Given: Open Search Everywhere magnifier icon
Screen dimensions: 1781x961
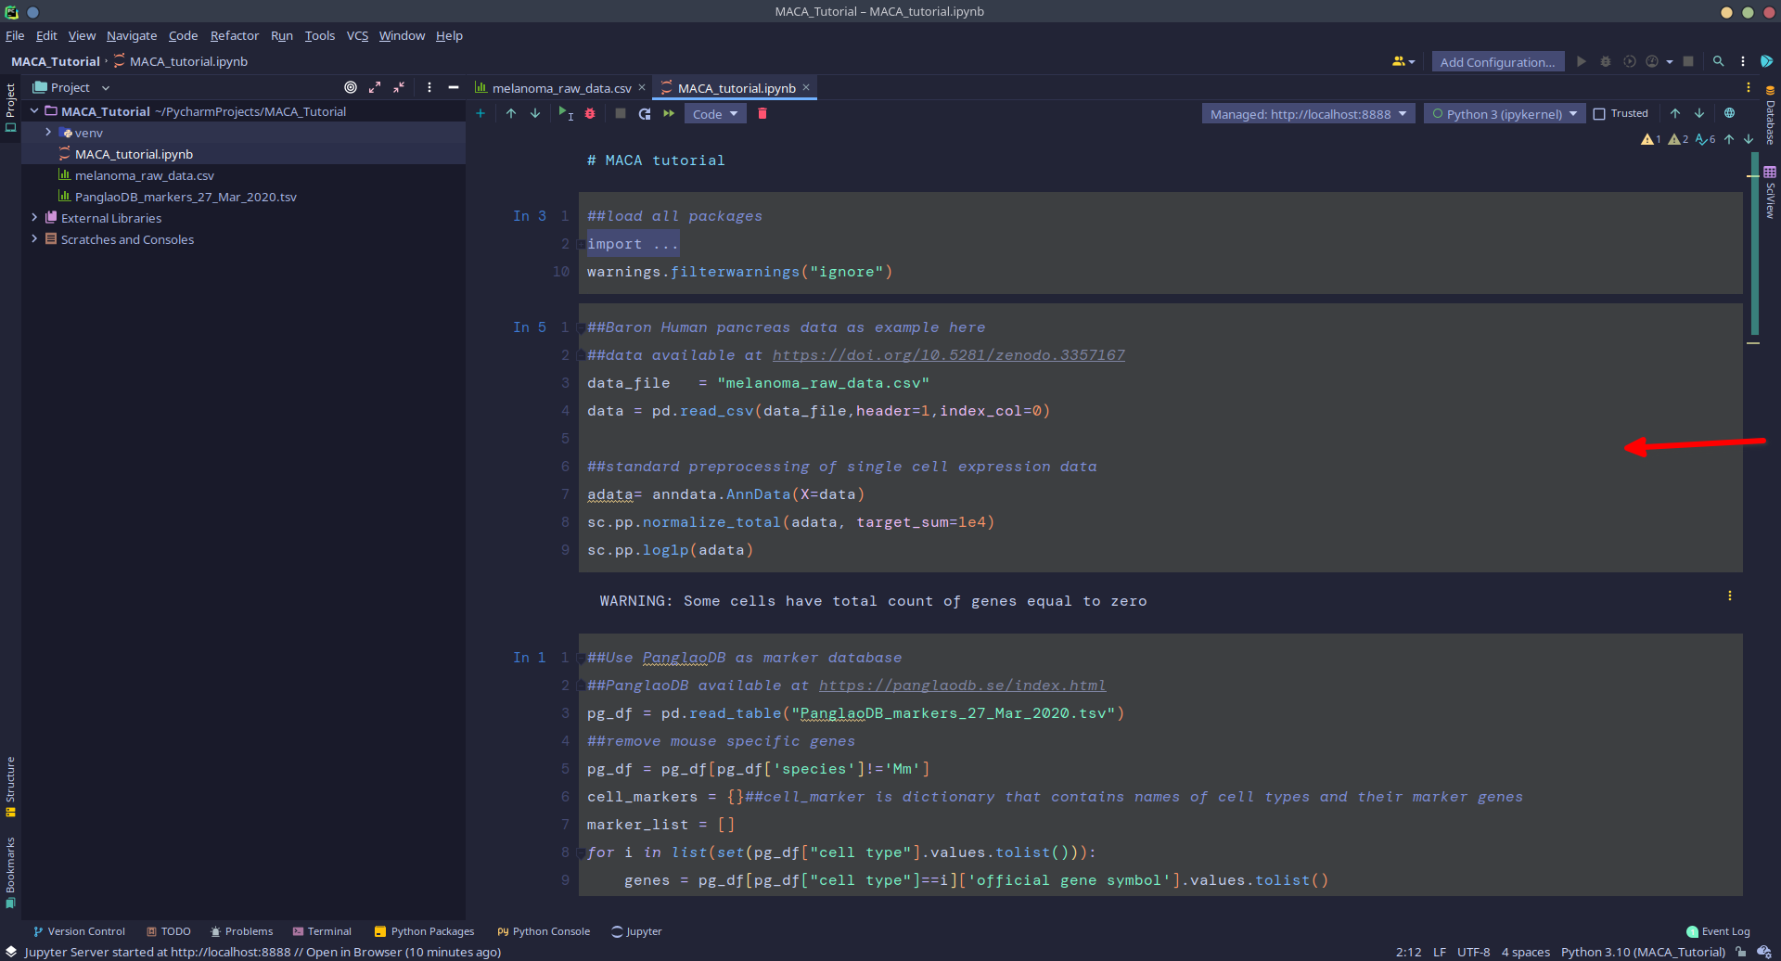Looking at the screenshot, I should [x=1718, y=61].
